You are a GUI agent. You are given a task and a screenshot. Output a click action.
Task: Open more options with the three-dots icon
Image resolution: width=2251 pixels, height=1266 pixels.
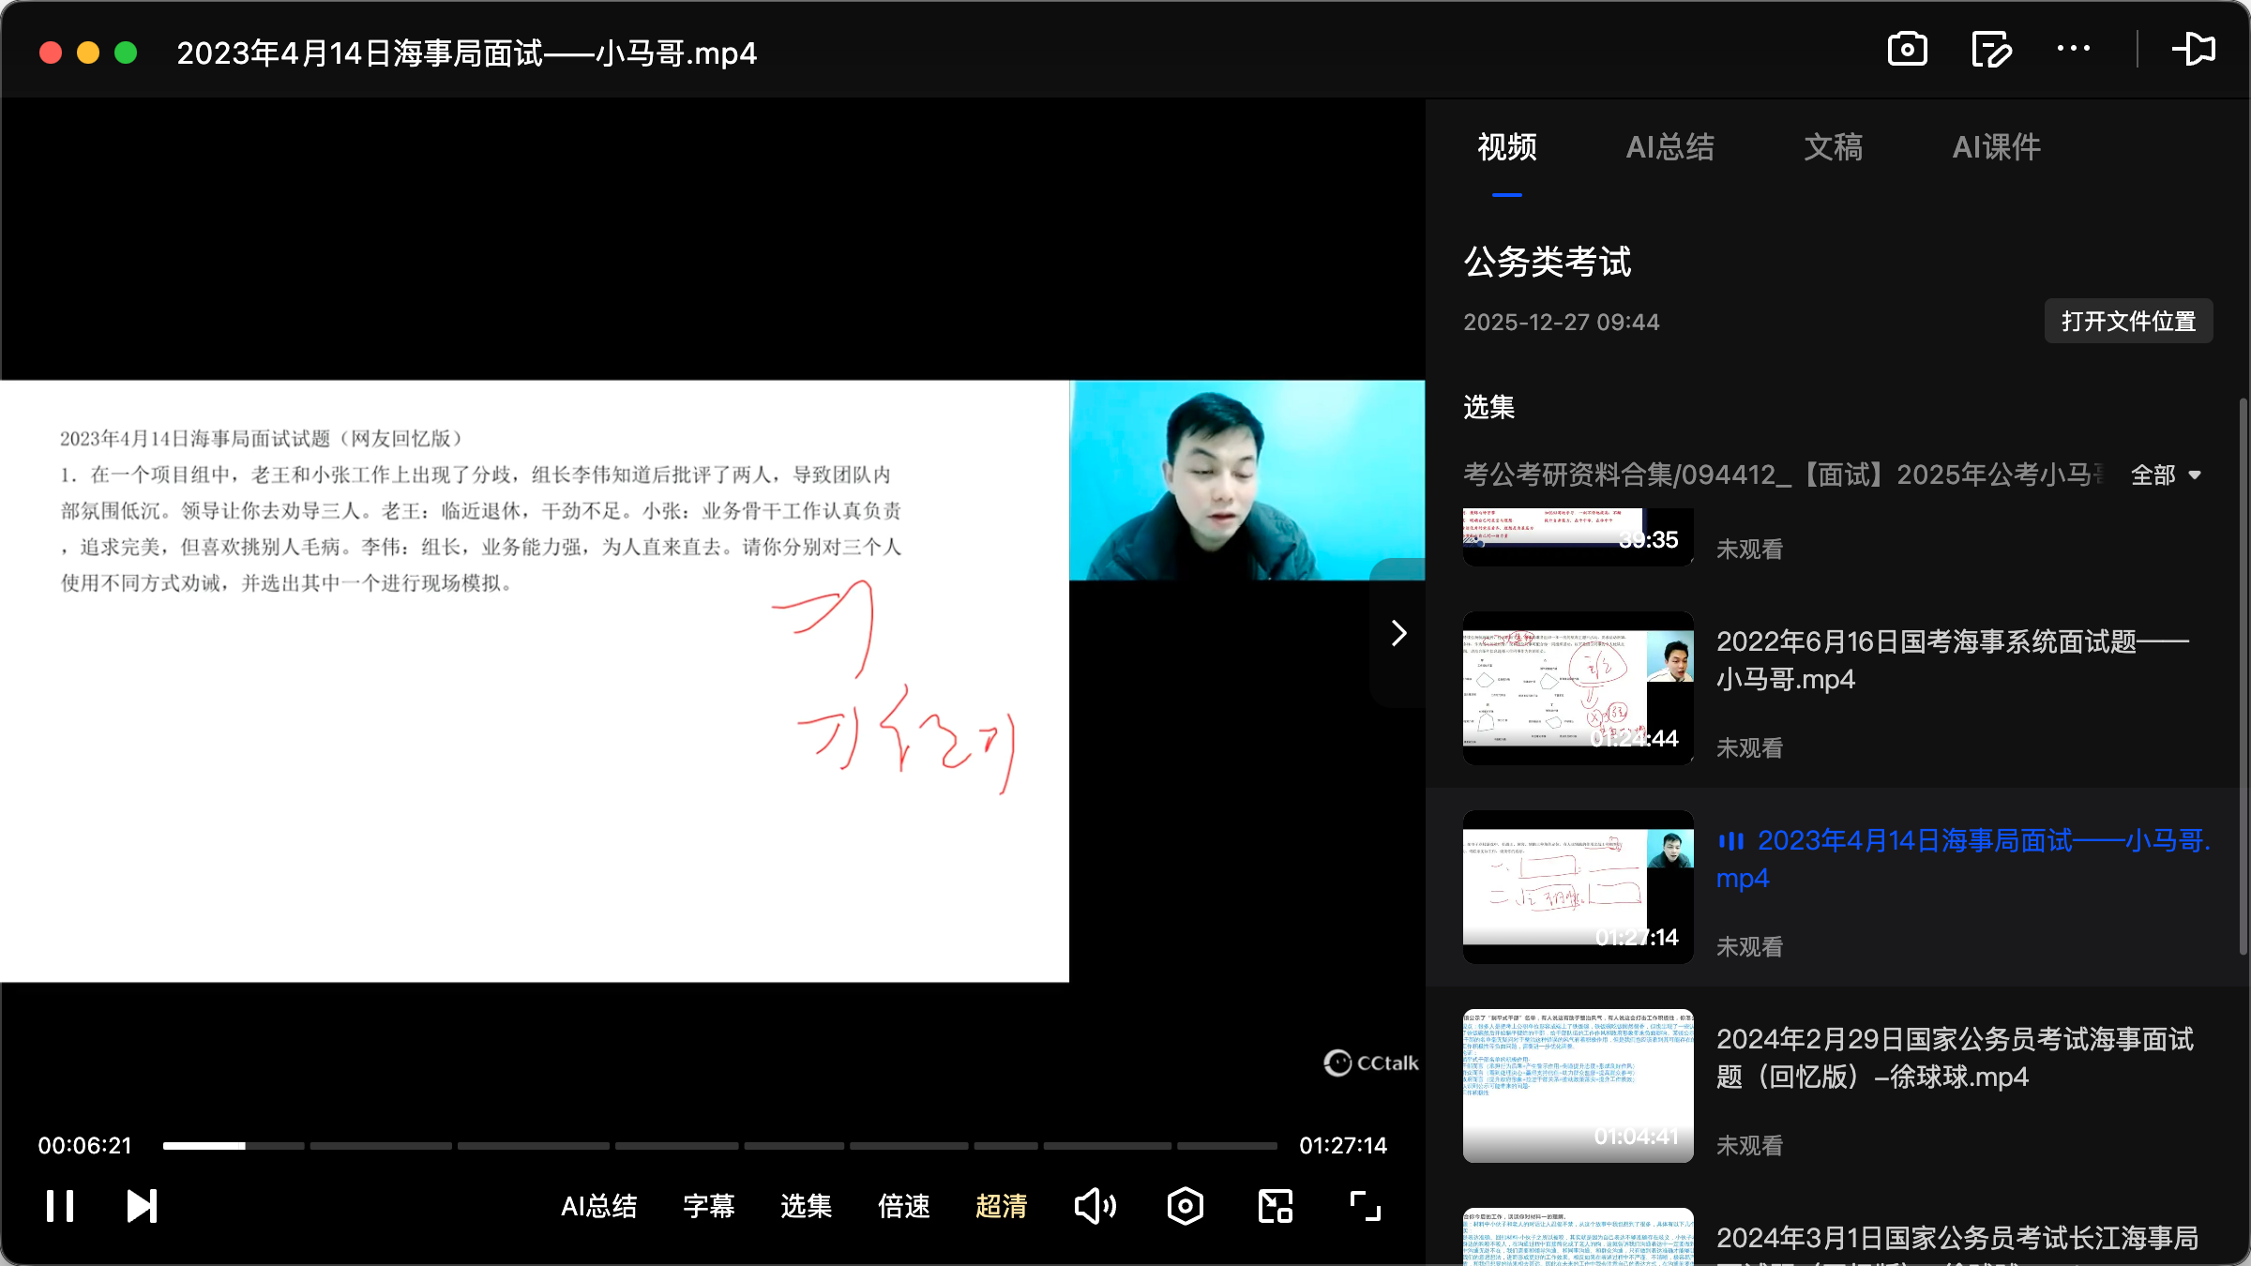coord(2074,49)
